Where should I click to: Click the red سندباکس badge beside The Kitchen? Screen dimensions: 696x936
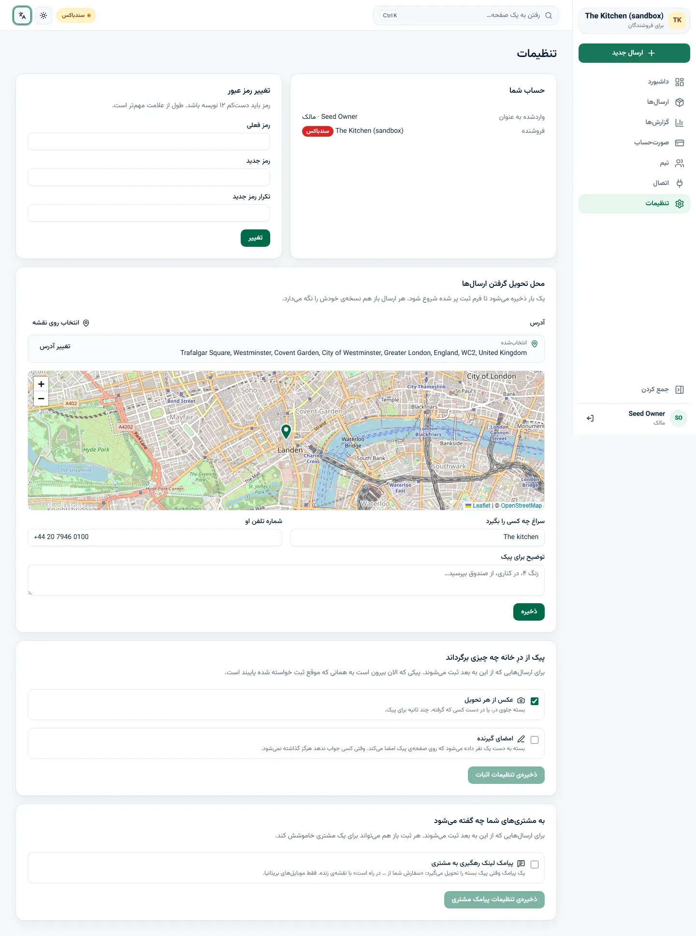click(318, 131)
